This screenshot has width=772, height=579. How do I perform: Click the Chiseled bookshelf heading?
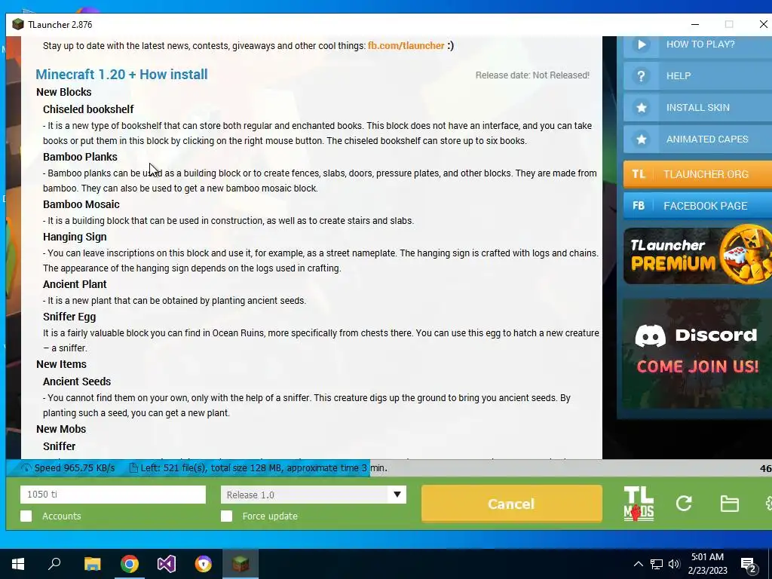pyautogui.click(x=88, y=109)
